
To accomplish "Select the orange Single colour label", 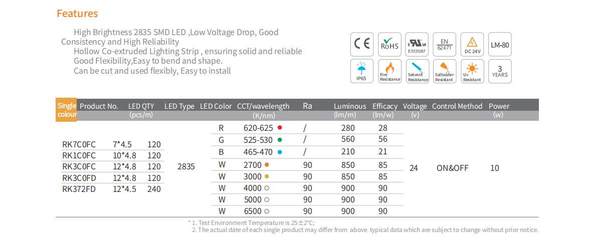I will 67,110.
